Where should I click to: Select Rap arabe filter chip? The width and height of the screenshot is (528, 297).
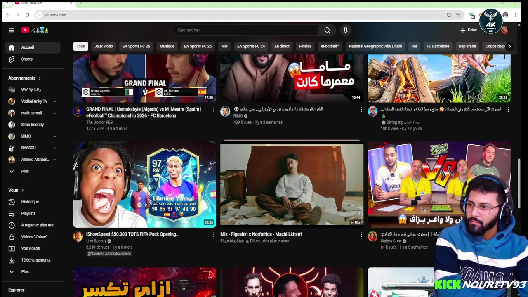467,46
